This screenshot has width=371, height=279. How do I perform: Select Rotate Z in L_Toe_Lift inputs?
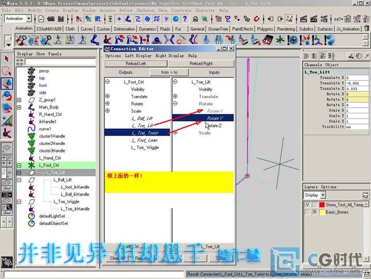(215, 125)
